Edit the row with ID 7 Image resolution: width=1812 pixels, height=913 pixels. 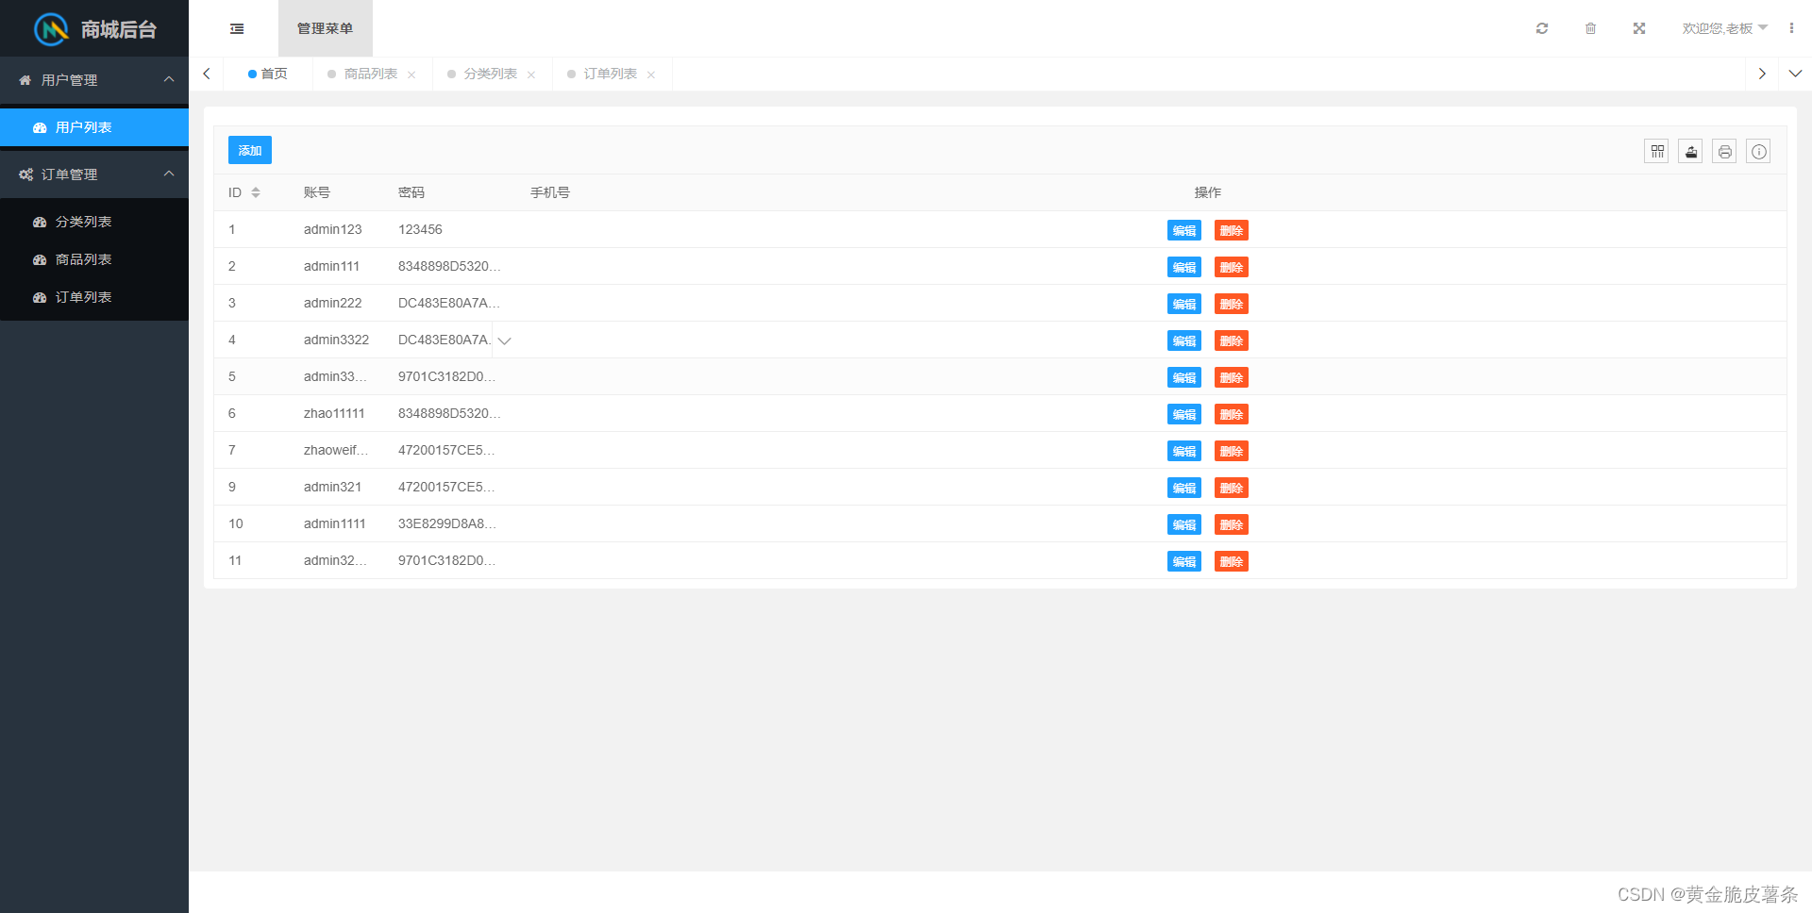(1184, 451)
